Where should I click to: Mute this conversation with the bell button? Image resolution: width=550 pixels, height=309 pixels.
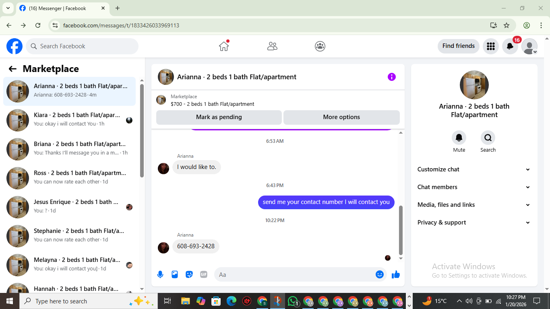coord(459,138)
